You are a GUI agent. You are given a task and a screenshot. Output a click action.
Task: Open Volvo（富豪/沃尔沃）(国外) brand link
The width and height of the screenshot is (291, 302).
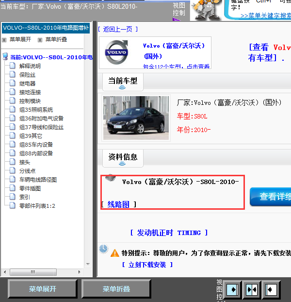[x=174, y=51]
